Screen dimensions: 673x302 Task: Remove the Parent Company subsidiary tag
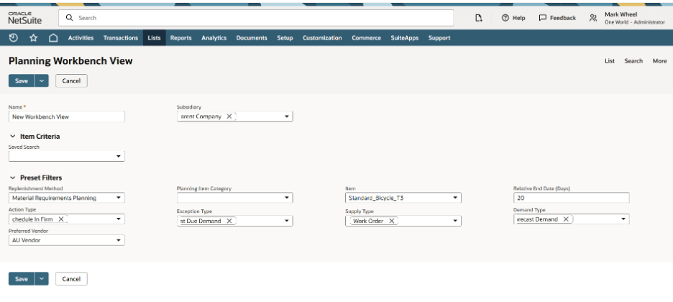(x=229, y=116)
